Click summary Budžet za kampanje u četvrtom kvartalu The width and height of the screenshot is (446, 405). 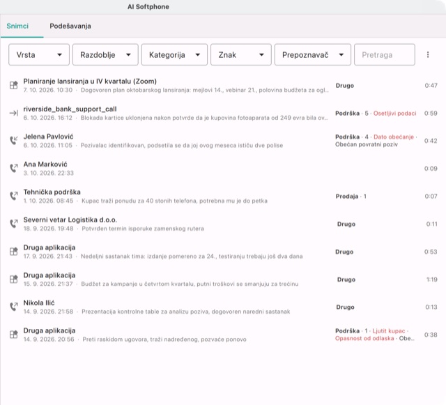click(190, 284)
